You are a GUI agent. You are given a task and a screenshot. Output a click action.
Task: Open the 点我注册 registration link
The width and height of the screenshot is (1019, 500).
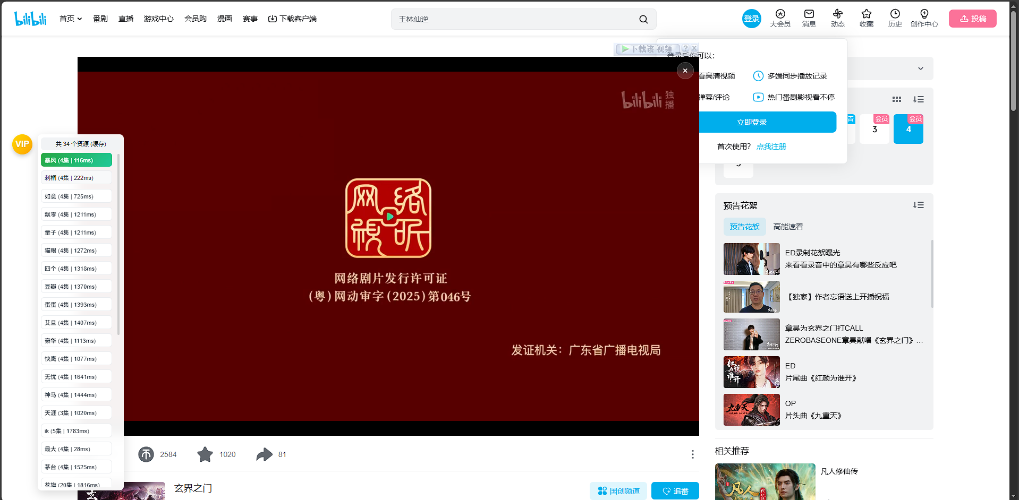tap(771, 146)
